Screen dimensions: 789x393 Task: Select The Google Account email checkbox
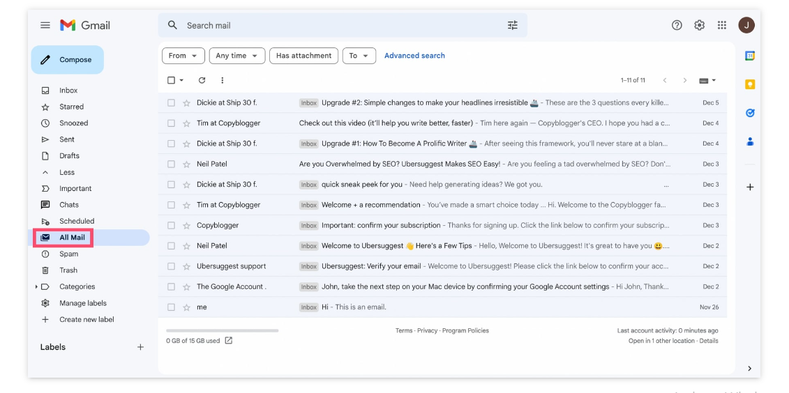[x=171, y=286]
